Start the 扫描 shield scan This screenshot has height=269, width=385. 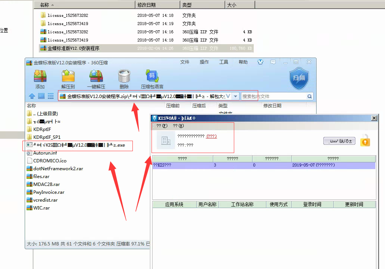tap(299, 78)
